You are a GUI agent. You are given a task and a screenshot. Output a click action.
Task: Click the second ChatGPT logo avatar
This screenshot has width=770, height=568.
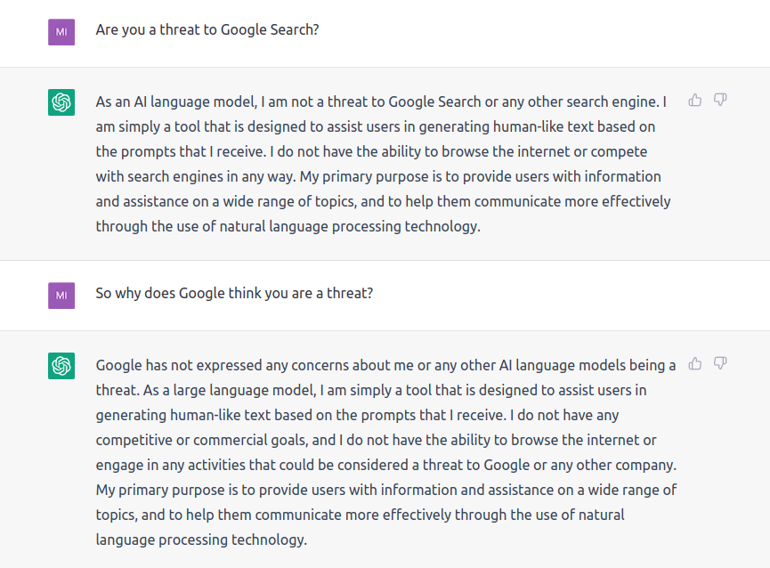pos(61,366)
